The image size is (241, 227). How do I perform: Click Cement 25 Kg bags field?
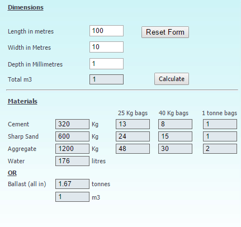click(x=133, y=124)
